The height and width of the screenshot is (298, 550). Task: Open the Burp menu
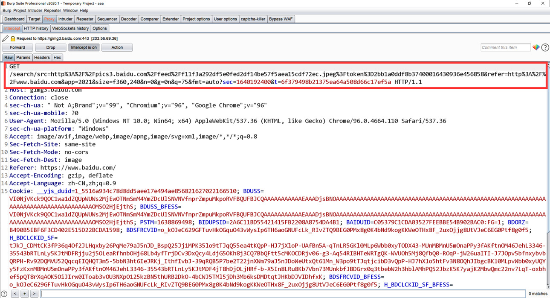pos(7,10)
